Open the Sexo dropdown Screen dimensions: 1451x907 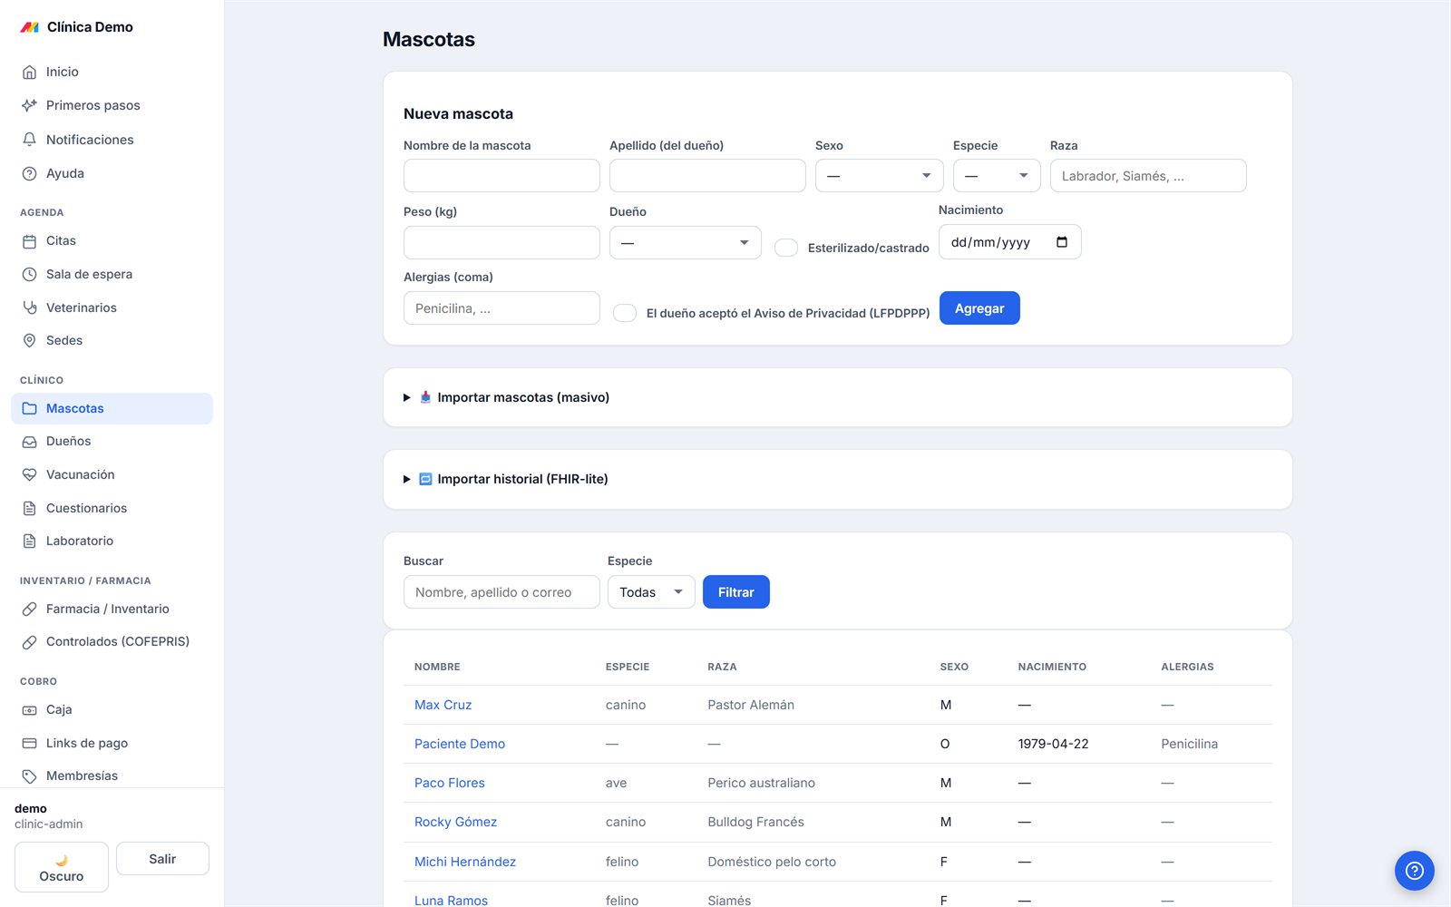pos(879,175)
